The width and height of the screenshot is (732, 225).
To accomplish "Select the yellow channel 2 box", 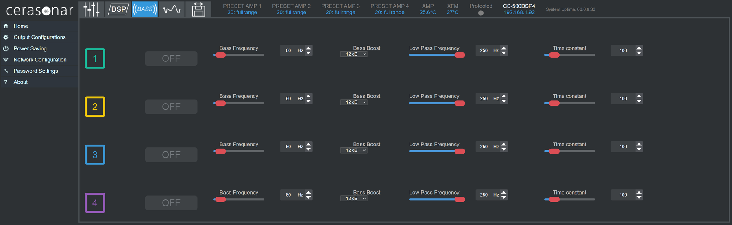I will click(95, 106).
